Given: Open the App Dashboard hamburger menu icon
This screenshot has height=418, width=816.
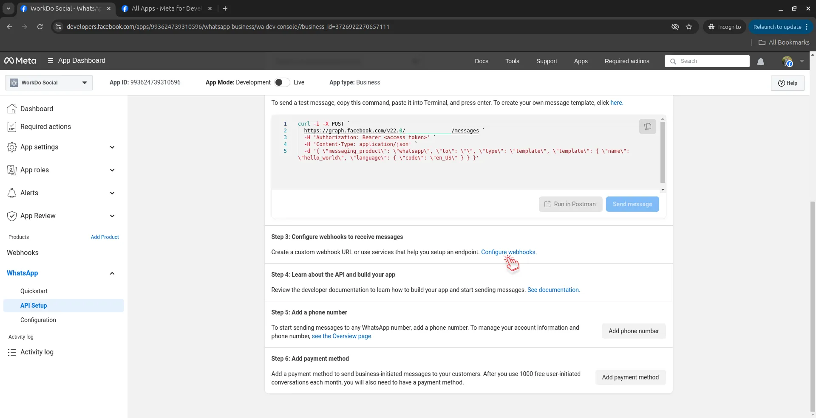Looking at the screenshot, I should pos(51,61).
